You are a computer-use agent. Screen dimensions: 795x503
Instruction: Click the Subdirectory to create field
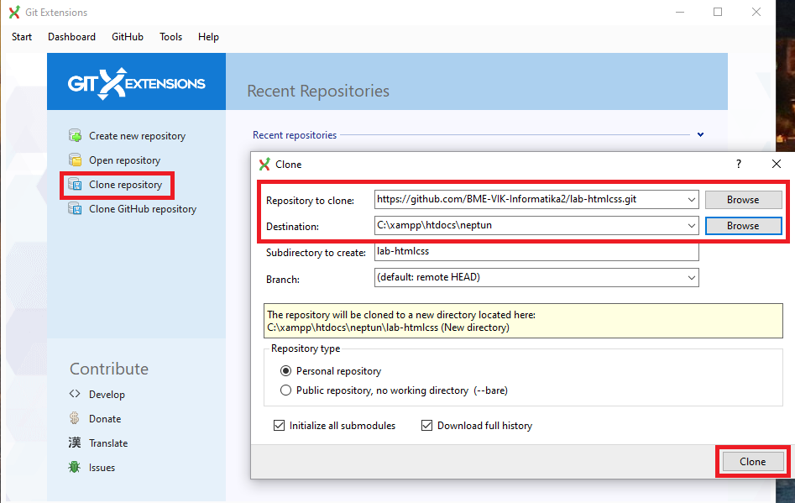click(x=536, y=252)
